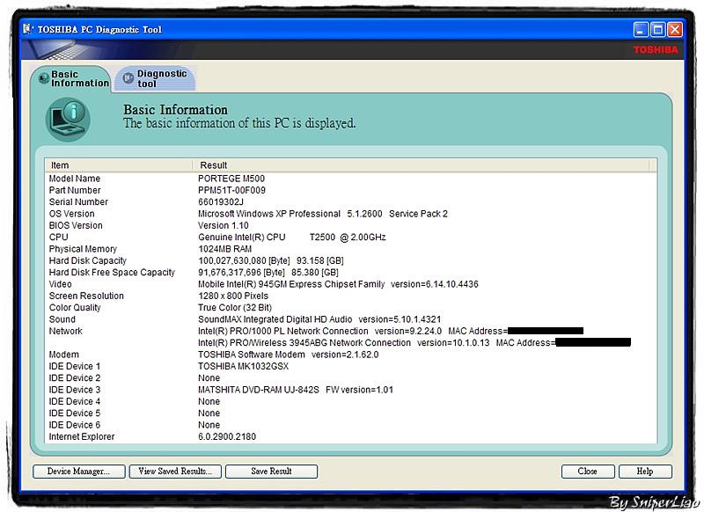
Task: Switch to the Diagnostic tool tab
Action: (x=155, y=79)
